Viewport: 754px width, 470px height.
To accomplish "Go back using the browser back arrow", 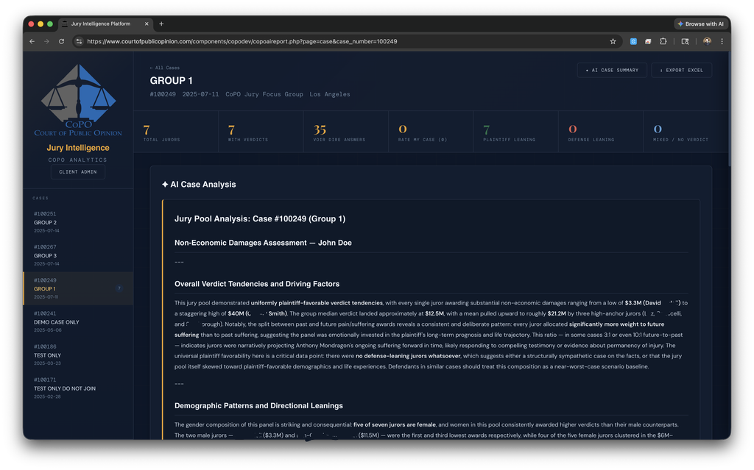I will click(32, 41).
